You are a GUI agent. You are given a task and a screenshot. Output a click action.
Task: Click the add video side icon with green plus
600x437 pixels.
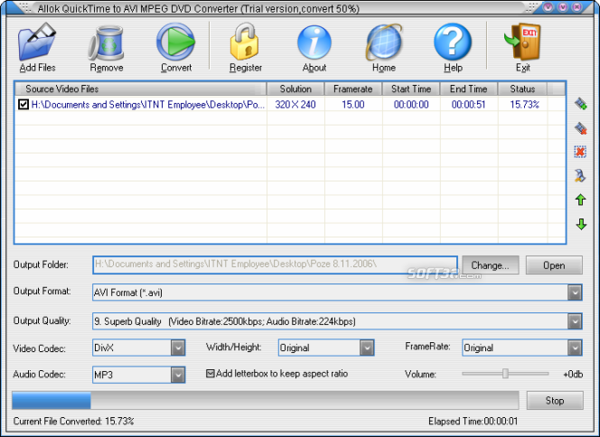coord(580,104)
